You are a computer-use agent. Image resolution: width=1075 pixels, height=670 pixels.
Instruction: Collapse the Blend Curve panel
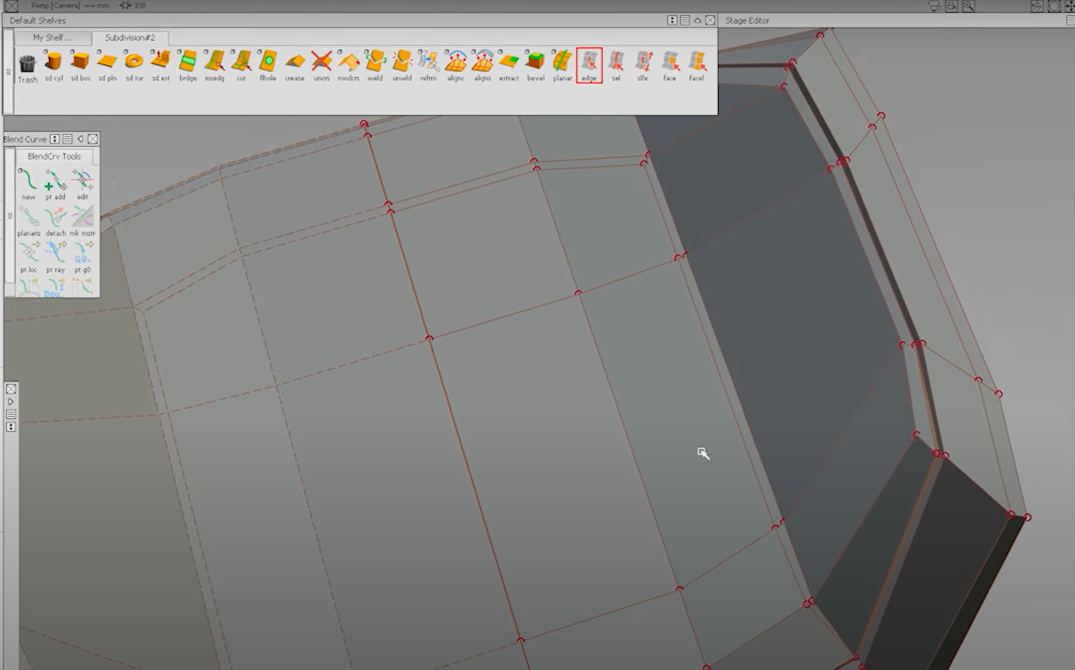(x=79, y=139)
